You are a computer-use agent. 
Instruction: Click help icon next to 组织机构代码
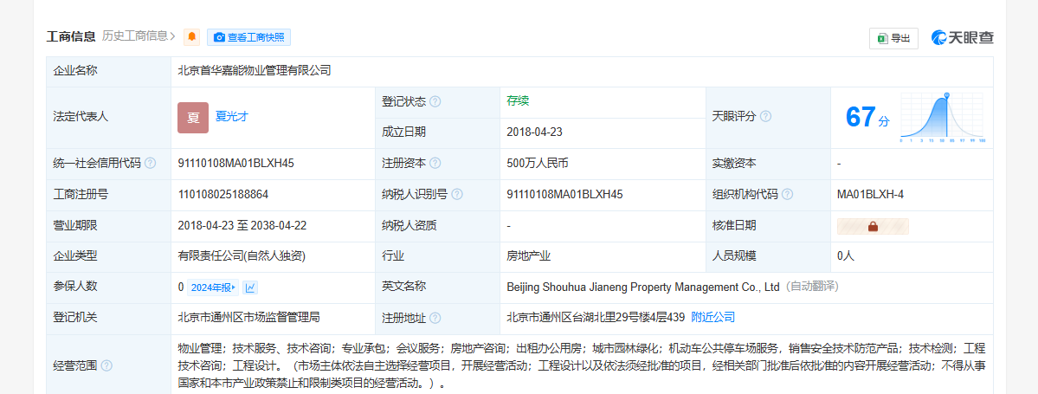[787, 195]
